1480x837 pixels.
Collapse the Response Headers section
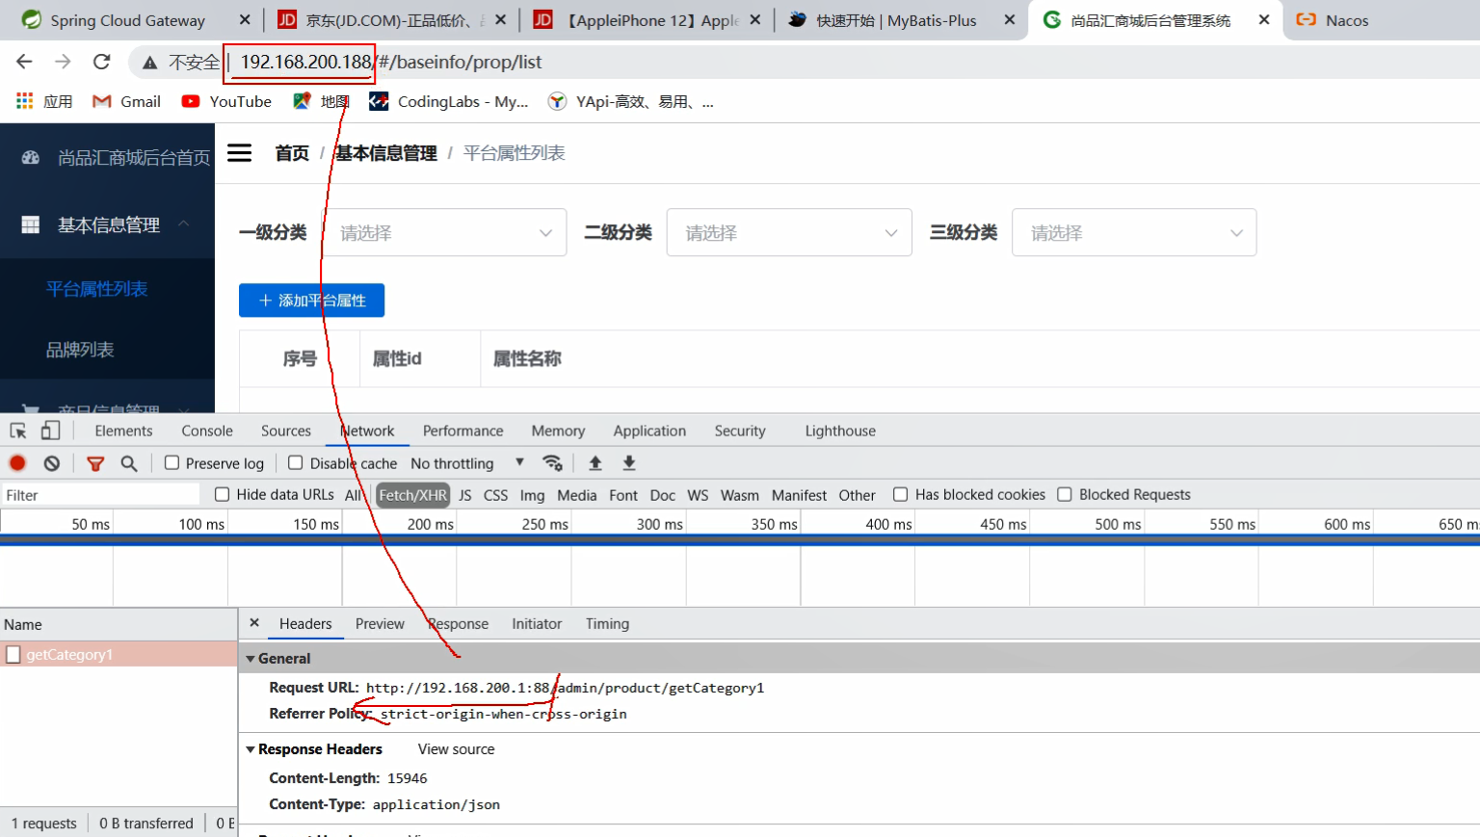pyautogui.click(x=251, y=749)
